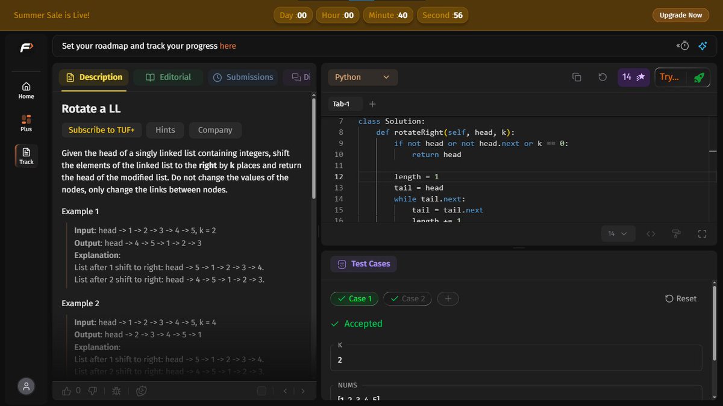
Task: Click code line 'tail = head'
Action: pos(419,188)
